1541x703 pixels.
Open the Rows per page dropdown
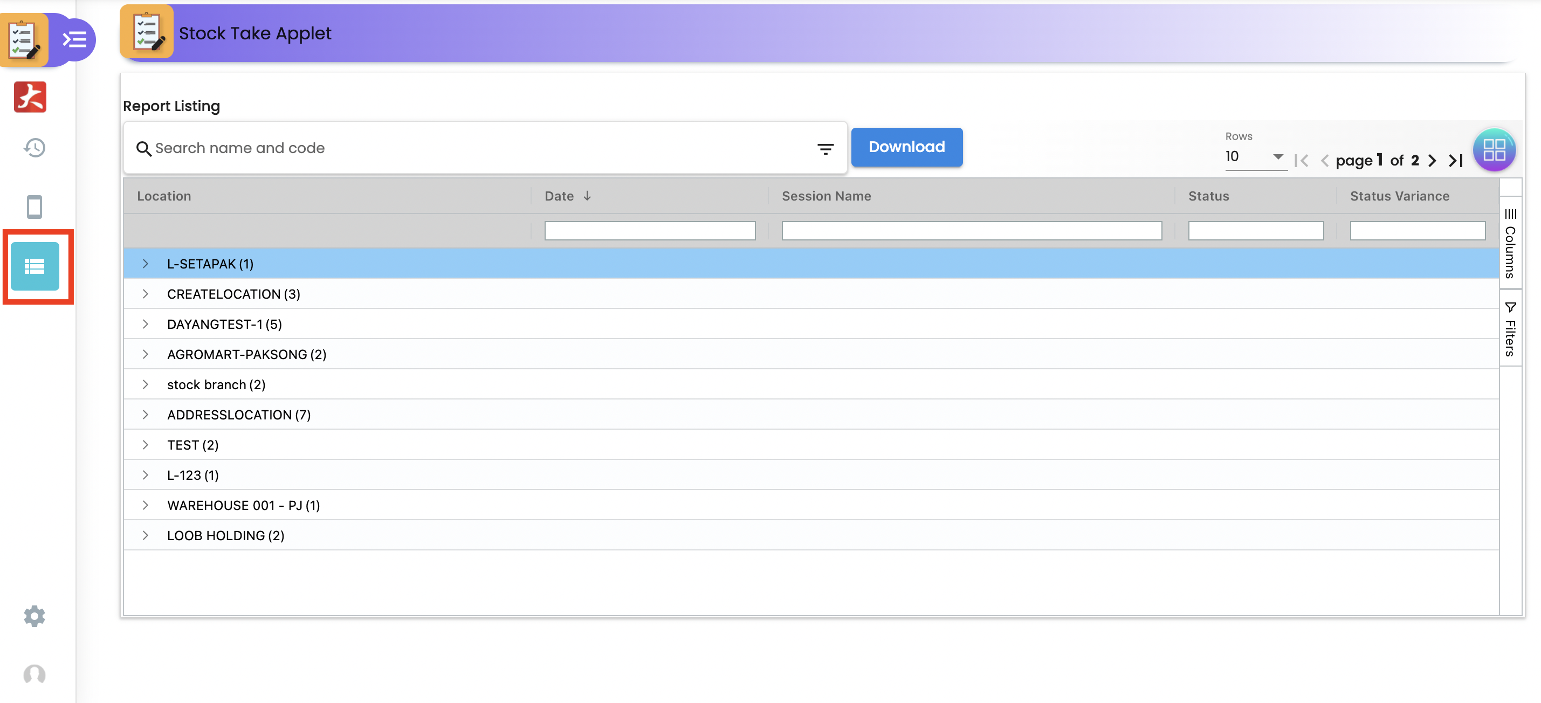[x=1255, y=157]
